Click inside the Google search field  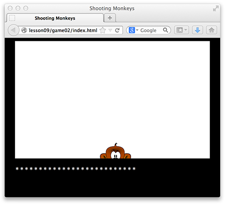click(151, 30)
